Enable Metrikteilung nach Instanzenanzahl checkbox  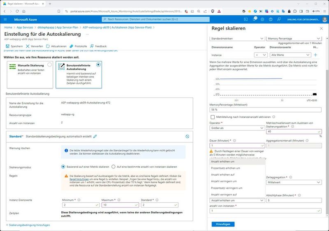coord(213,117)
